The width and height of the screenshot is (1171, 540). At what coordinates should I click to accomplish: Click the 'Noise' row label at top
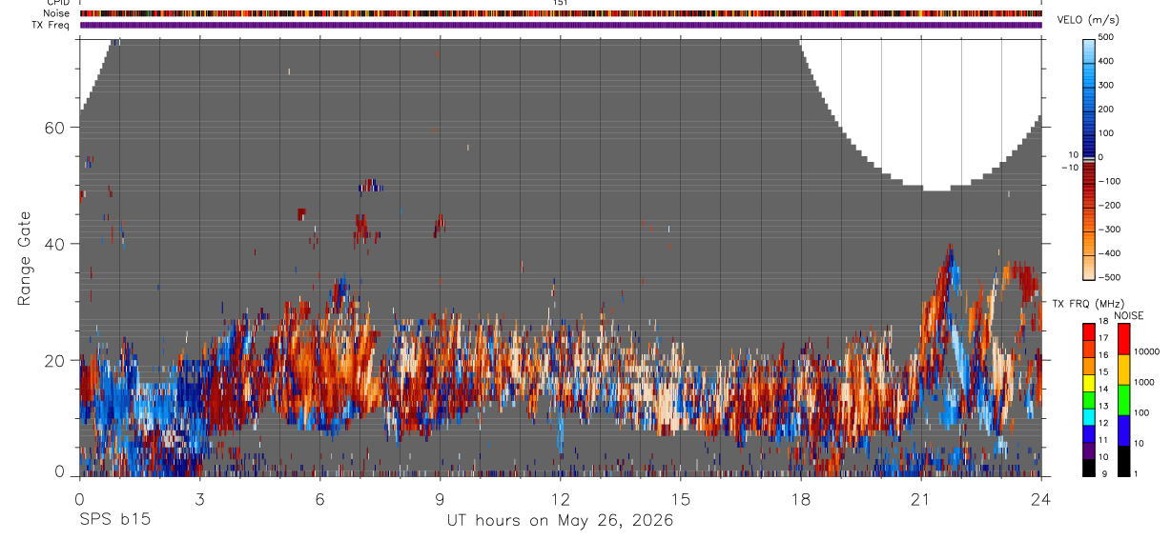[56, 13]
